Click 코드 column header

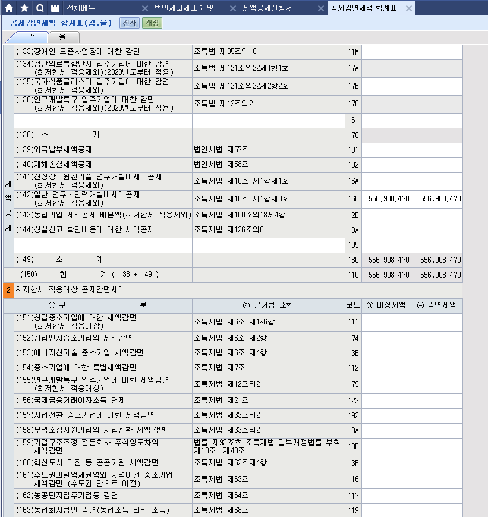(353, 305)
